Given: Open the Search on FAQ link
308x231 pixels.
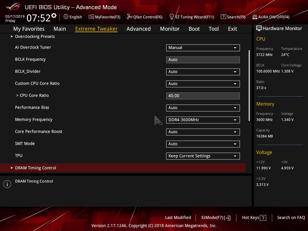Looking at the screenshot, I should [x=291, y=217].
